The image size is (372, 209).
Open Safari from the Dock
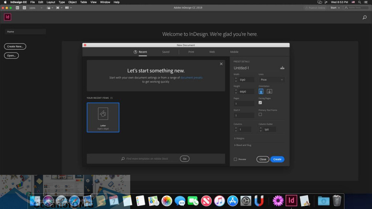(x=74, y=201)
